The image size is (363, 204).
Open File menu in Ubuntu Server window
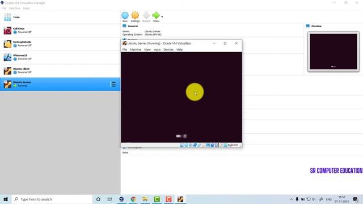click(x=125, y=49)
